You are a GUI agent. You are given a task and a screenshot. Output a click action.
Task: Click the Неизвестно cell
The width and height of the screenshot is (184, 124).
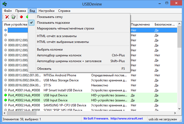[99, 85]
